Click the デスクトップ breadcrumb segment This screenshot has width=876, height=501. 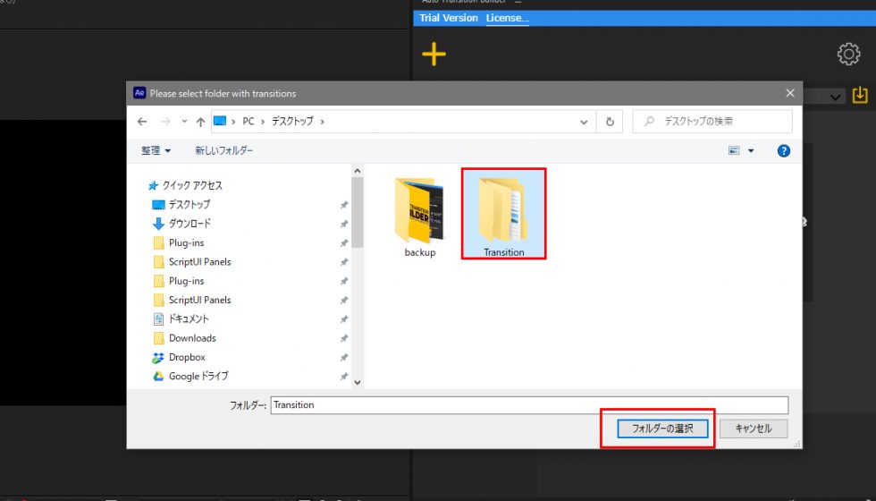292,122
